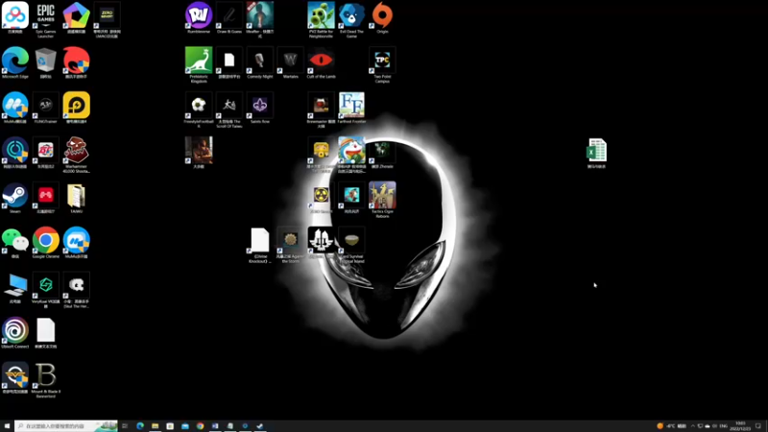768x432 pixels.
Task: Open the Freestyle Football soccer ball shortcut
Action: click(199, 109)
